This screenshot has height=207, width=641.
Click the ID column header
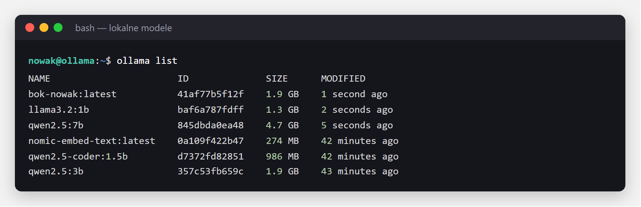(x=183, y=79)
